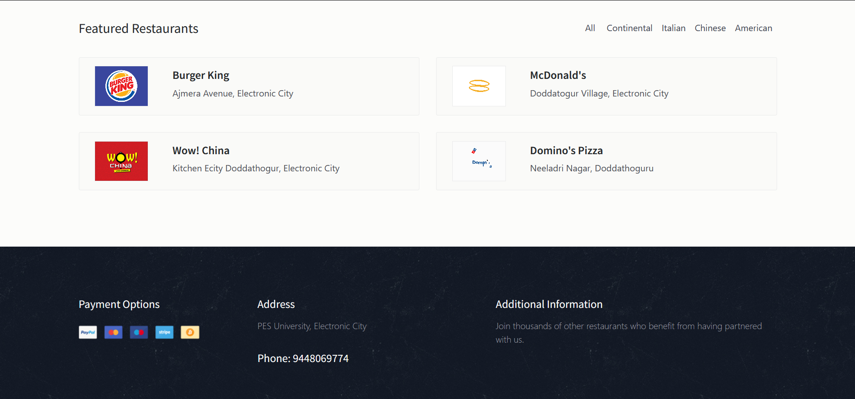Click the phone number 9448069774
This screenshot has width=855, height=399.
coord(321,358)
